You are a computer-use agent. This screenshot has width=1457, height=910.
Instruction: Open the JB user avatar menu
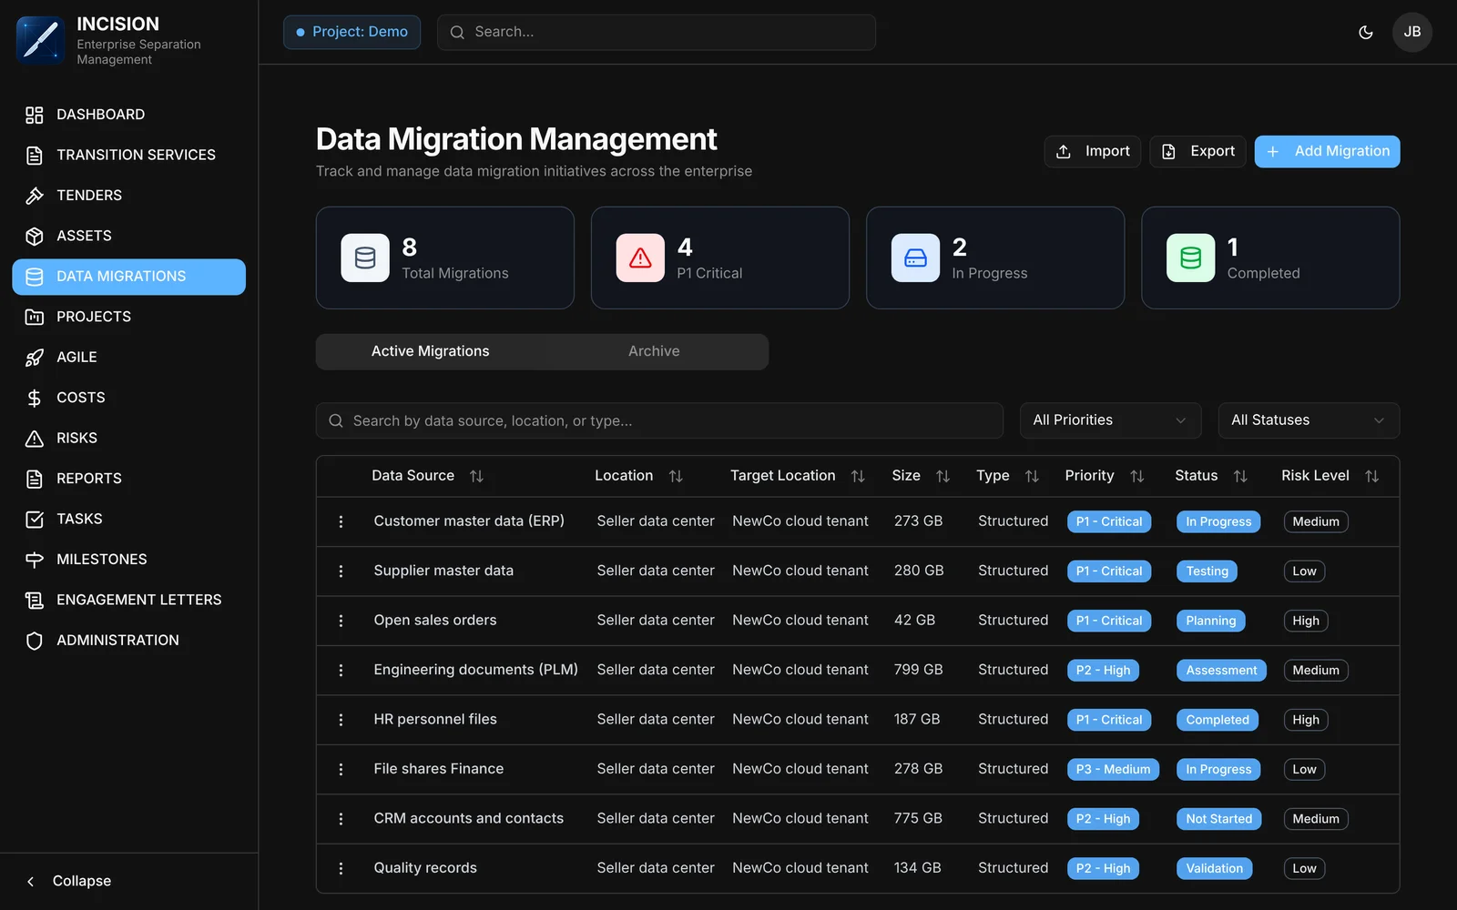point(1411,32)
